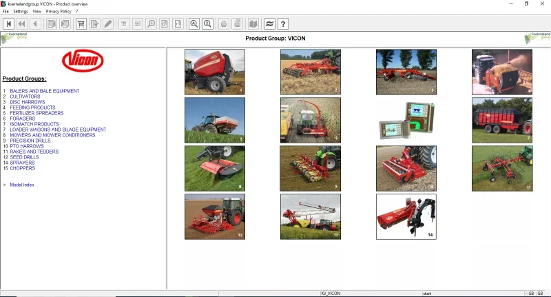Open the search magnifier with letter A
The image size is (551, 297).
click(194, 24)
